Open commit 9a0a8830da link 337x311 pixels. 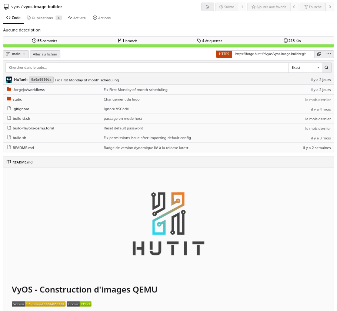[x=41, y=80]
